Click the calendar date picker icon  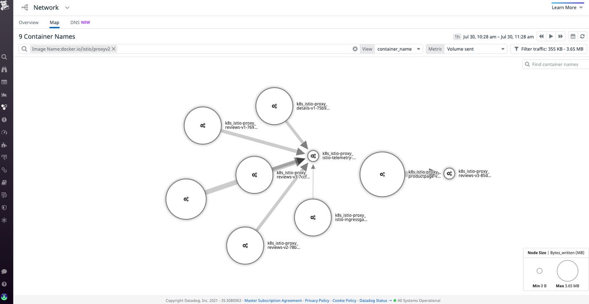click(573, 37)
